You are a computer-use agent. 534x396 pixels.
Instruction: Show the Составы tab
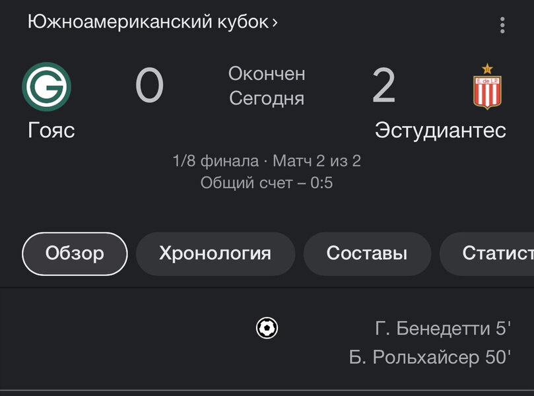click(367, 253)
